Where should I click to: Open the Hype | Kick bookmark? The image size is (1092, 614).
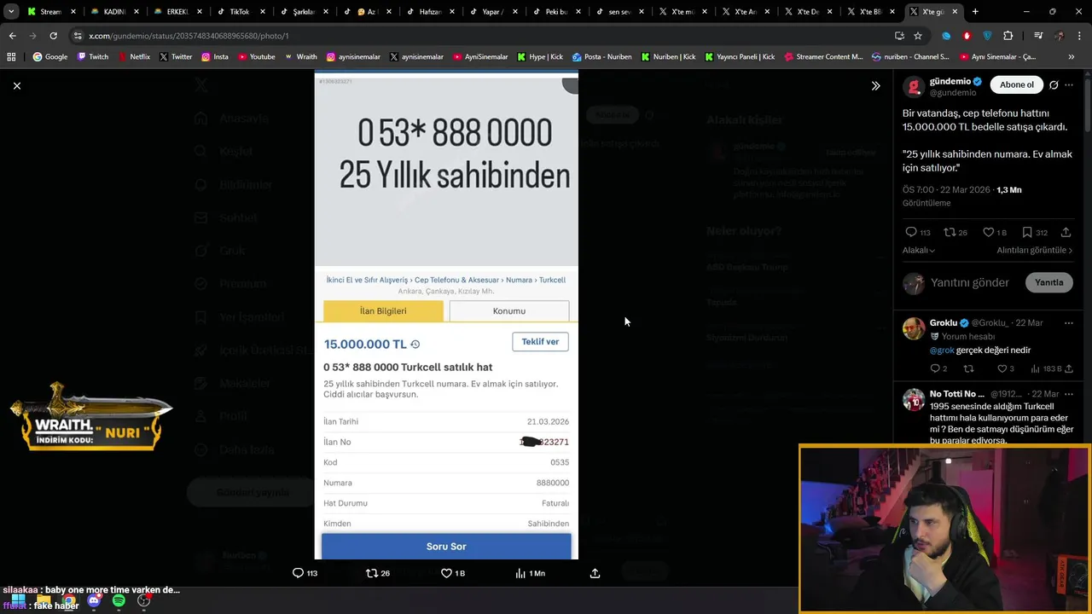tap(539, 57)
